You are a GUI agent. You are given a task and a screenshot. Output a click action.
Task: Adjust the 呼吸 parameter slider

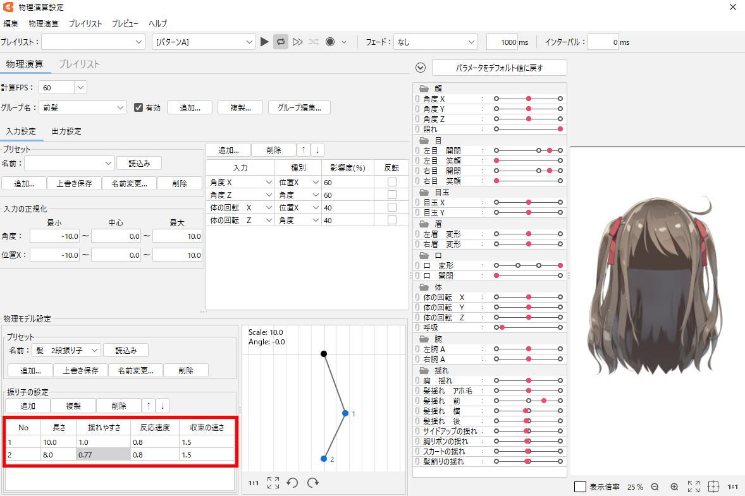(528, 327)
